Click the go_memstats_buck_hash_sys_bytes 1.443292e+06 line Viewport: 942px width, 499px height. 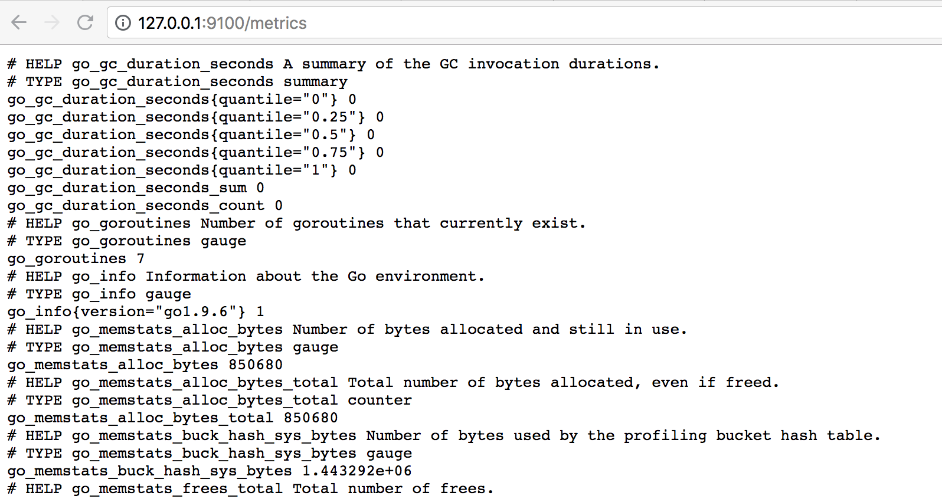[x=210, y=471]
